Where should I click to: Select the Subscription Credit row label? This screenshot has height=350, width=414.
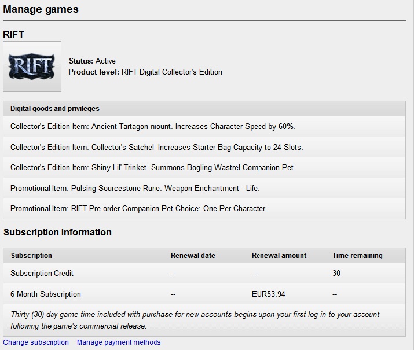point(42,274)
